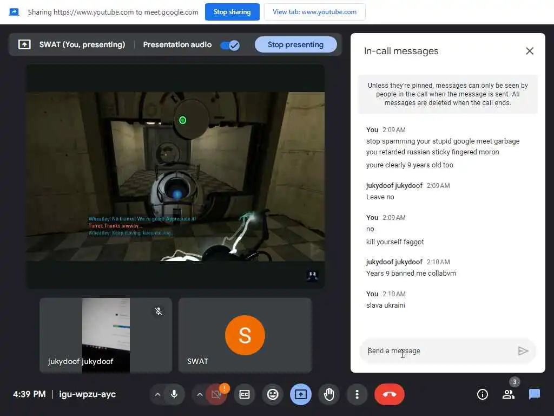
Task: Click the message 'Years 9 banned me collabvm'
Action: (411, 274)
